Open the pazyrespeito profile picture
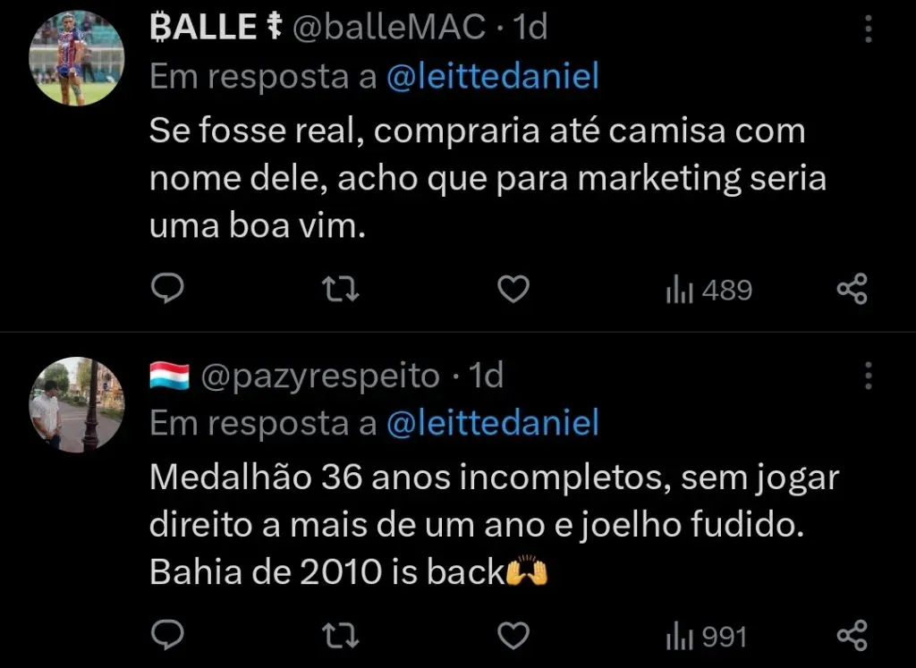The height and width of the screenshot is (668, 916). pos(76,404)
